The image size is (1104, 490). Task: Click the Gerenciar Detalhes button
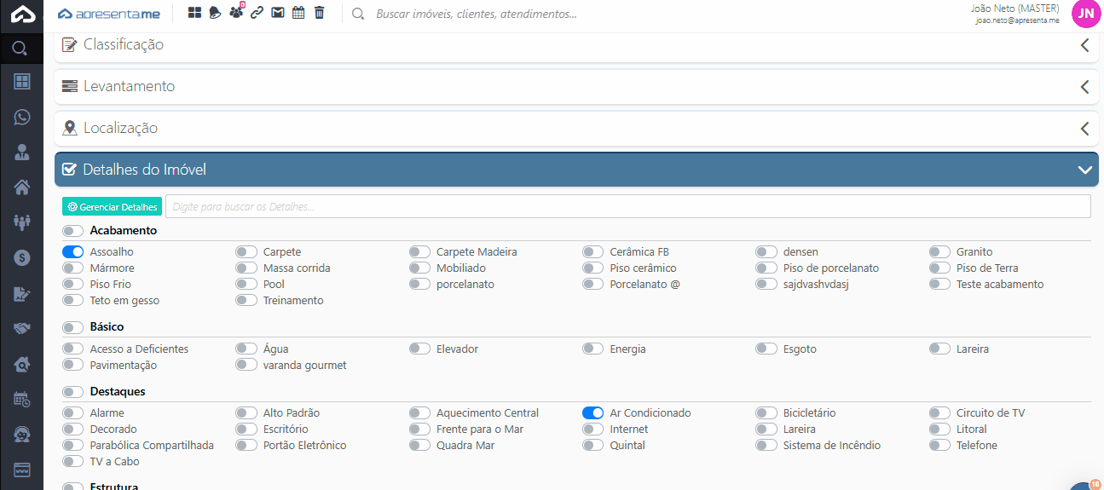(x=113, y=207)
